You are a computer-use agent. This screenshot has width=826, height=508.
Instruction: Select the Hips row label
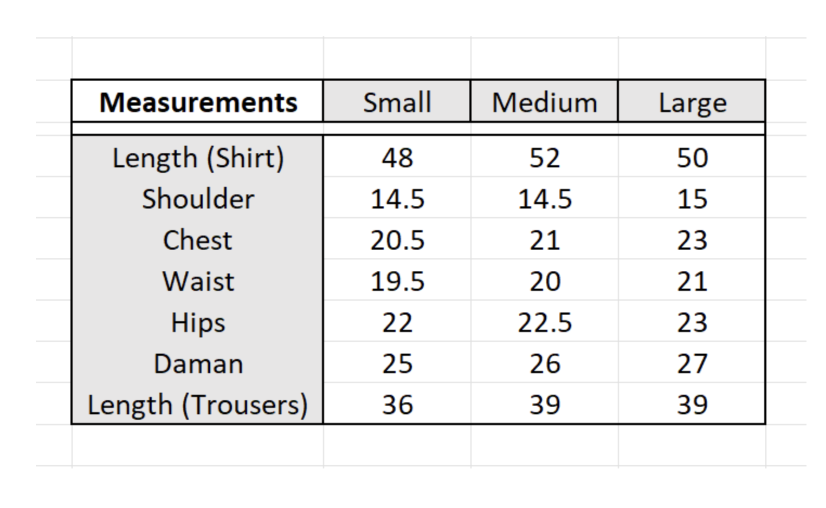point(198,322)
